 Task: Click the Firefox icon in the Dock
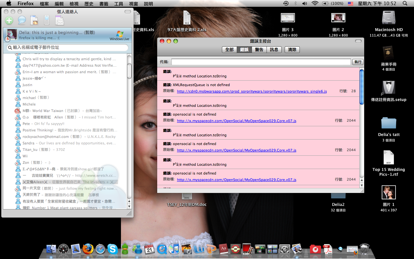click(x=88, y=249)
